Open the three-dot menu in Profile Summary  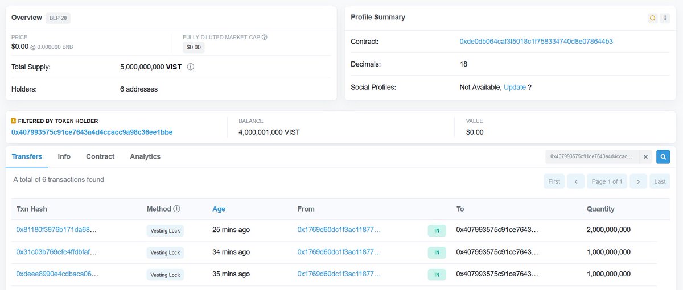[x=665, y=18]
